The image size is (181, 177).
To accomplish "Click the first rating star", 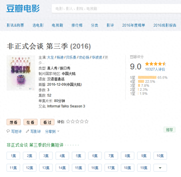I will [68, 122].
